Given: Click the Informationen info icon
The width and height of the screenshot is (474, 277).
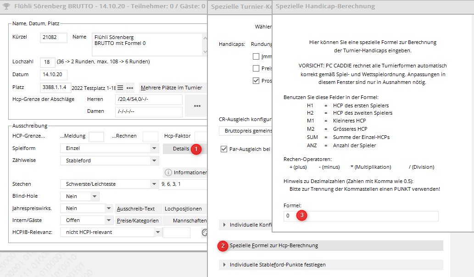Looking at the screenshot, I should (168, 172).
